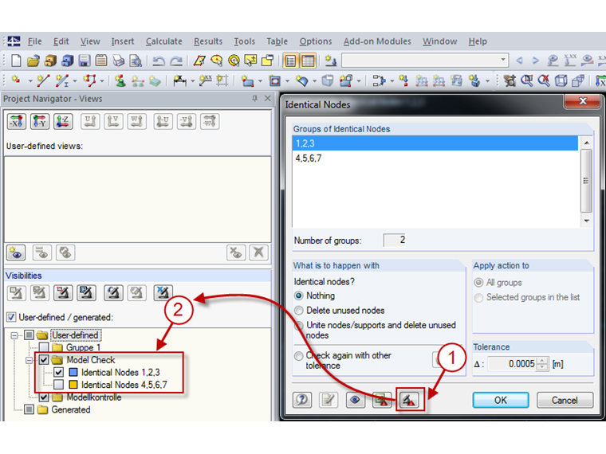This screenshot has height=454, width=606.
Task: Select group '1,2,3' in list
Action: (x=435, y=143)
